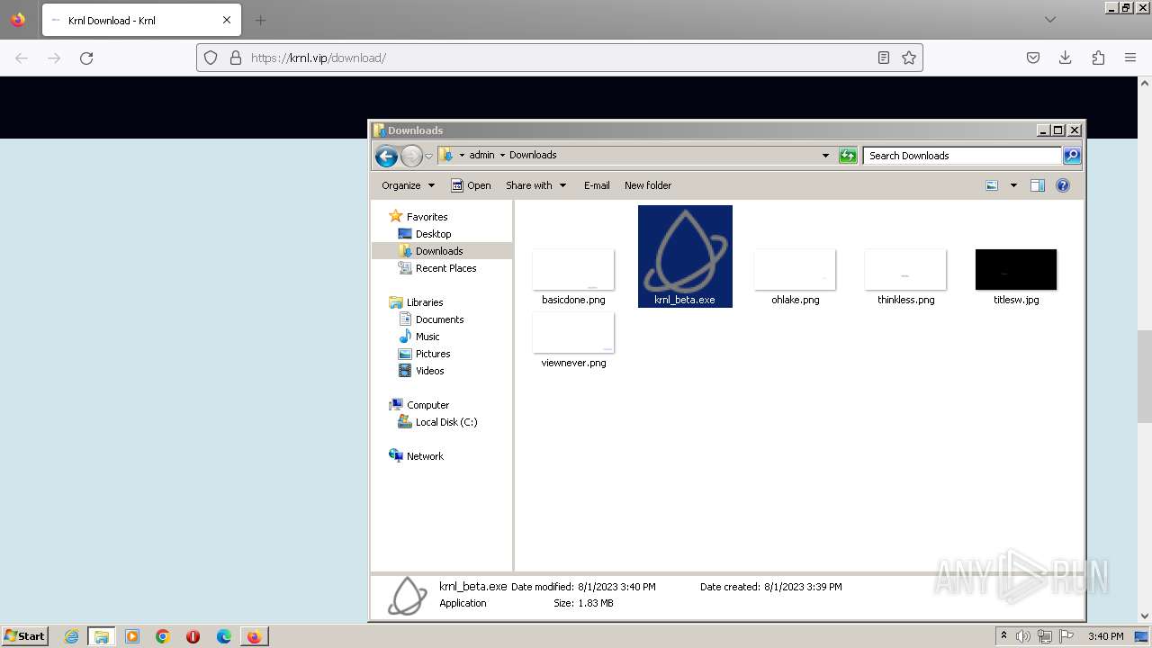Screen dimensions: 1152x648
Task: Open Explorer help icon
Action: click(x=1063, y=185)
